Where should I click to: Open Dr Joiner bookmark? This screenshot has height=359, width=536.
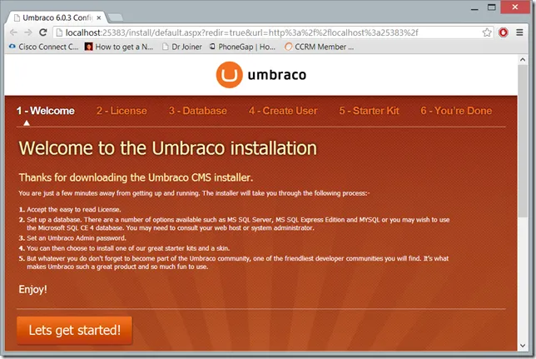182,47
